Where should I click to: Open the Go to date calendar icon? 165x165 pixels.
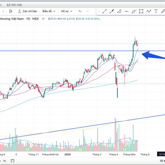coord(12,161)
